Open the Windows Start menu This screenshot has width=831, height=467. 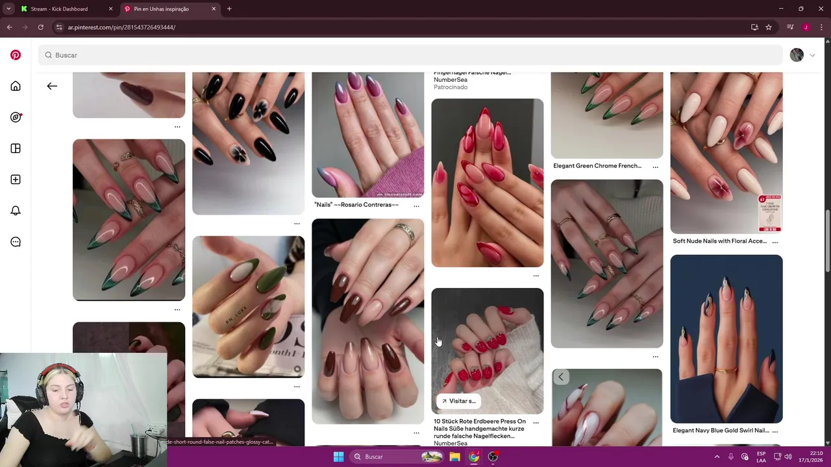coord(338,457)
